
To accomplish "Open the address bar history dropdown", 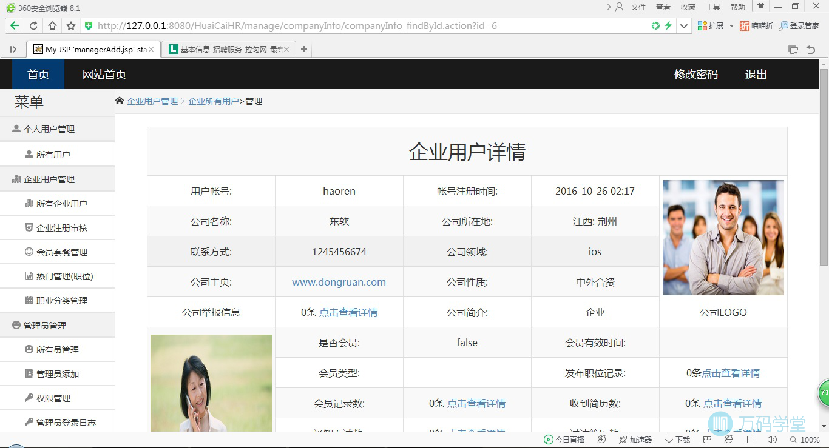I will pos(685,26).
